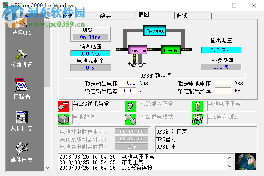
Task: Click the UPS版本 label
Action: pyautogui.click(x=166, y=147)
